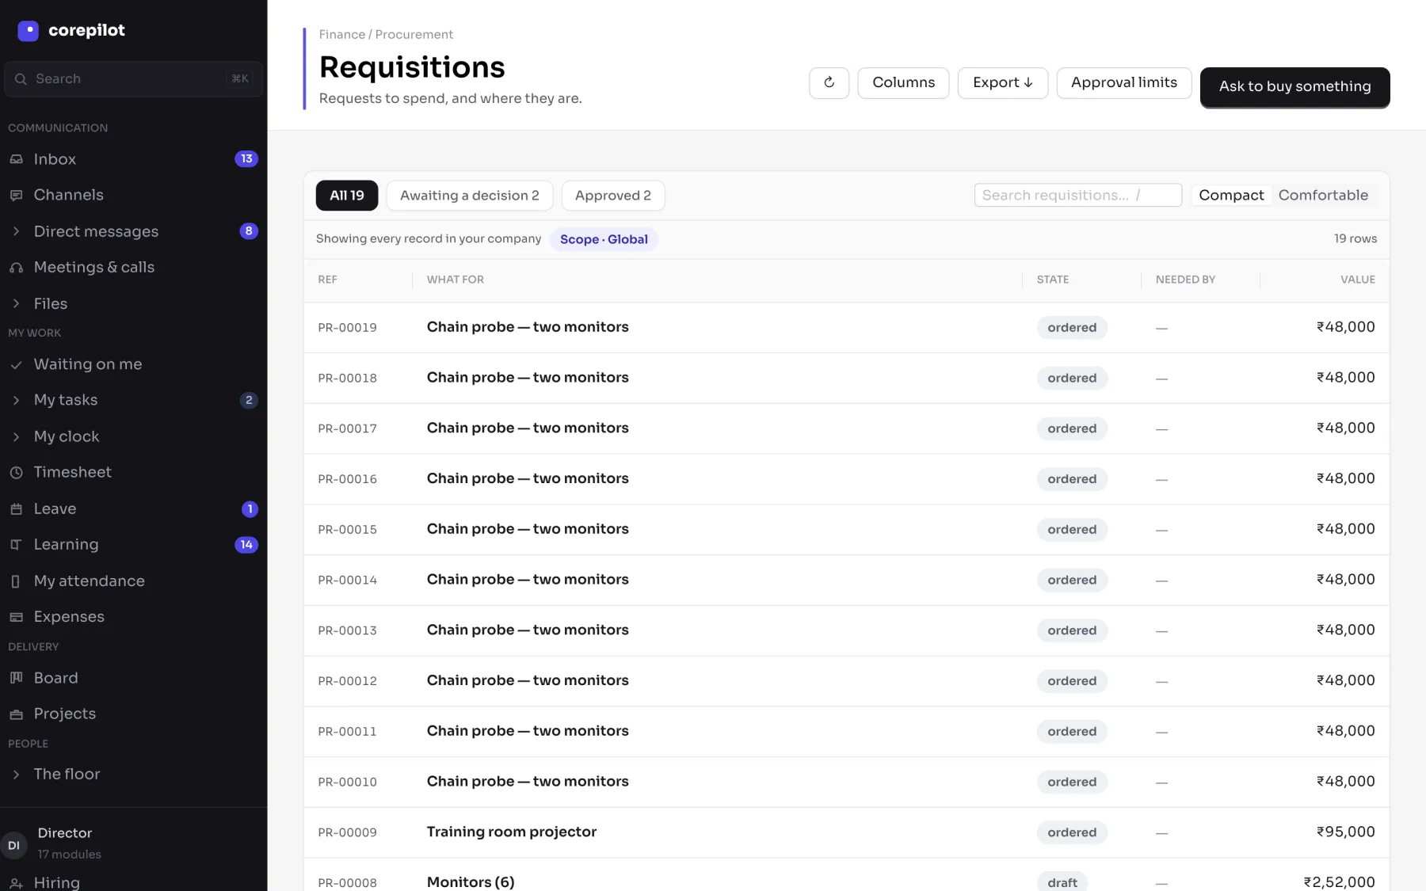Click the Projects briefcase icon

tap(16, 714)
